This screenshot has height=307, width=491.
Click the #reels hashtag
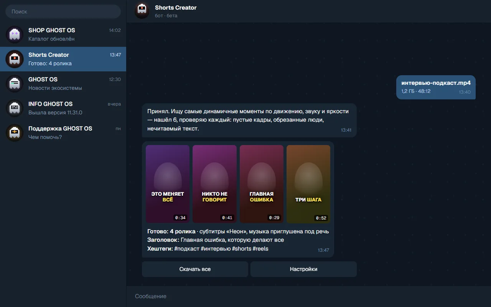click(x=260, y=249)
